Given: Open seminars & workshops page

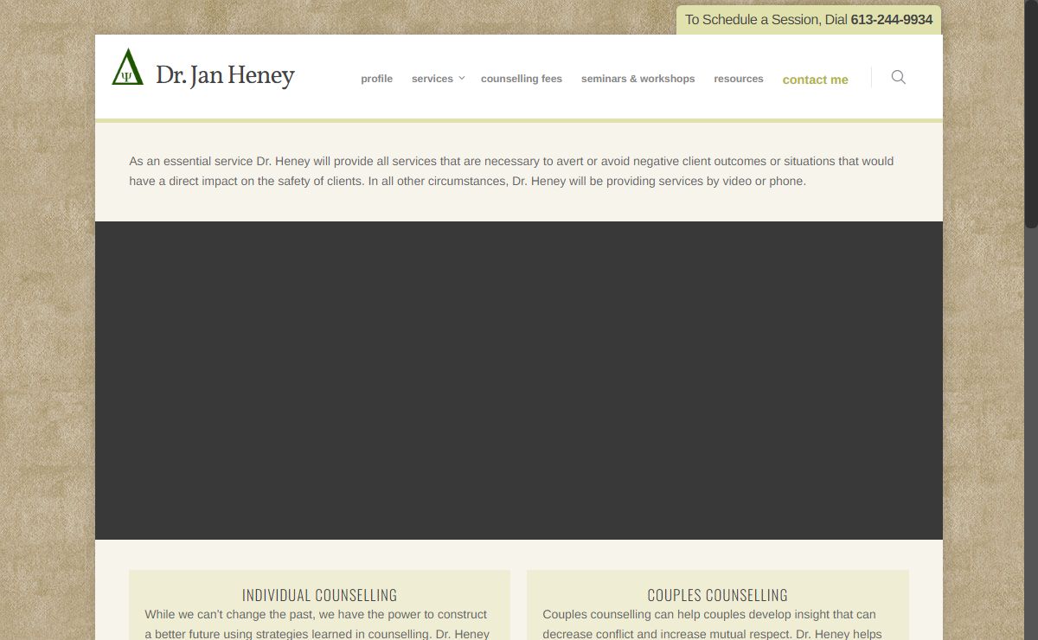Looking at the screenshot, I should (x=638, y=79).
